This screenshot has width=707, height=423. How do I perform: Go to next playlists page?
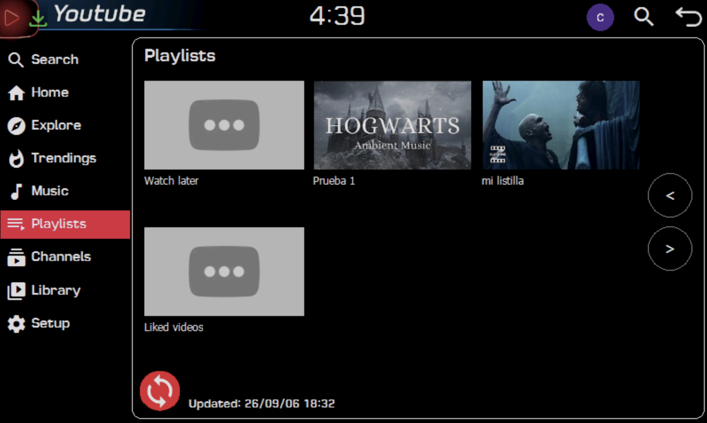click(x=670, y=249)
